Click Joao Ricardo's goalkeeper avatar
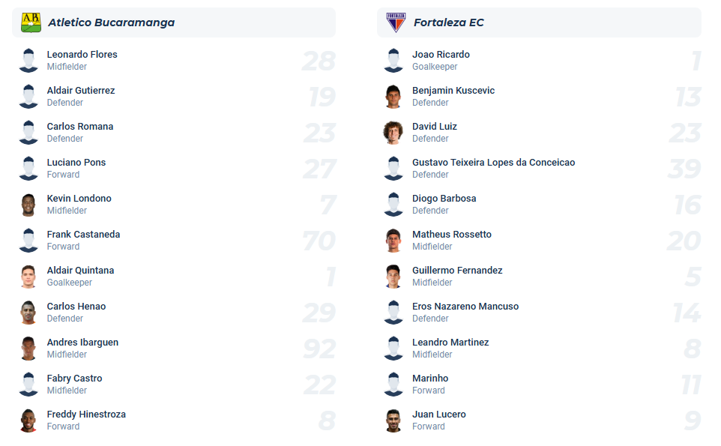Viewport: 721px width, 446px height. [x=393, y=60]
